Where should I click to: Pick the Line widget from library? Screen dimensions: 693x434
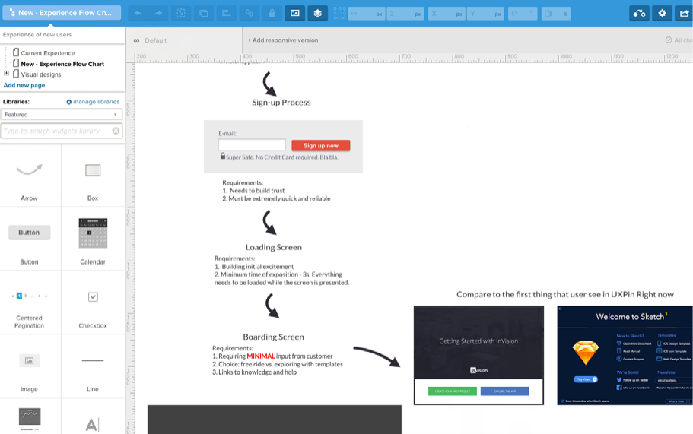point(93,366)
